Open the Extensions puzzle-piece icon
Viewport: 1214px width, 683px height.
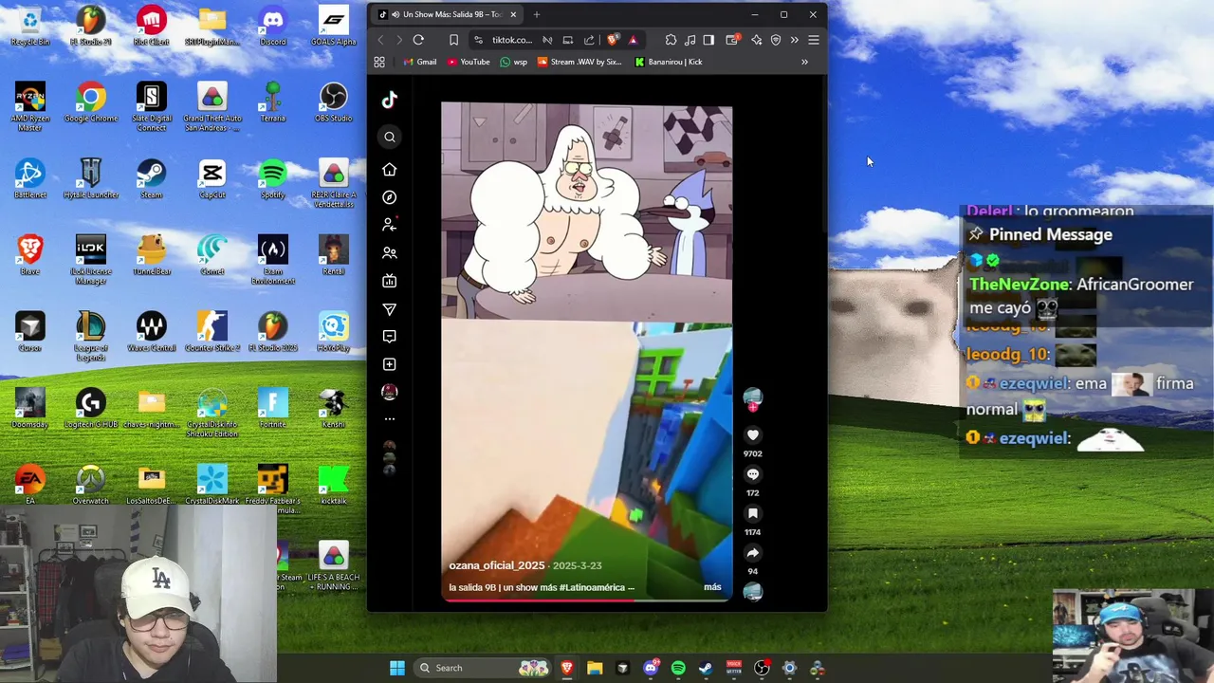671,40
